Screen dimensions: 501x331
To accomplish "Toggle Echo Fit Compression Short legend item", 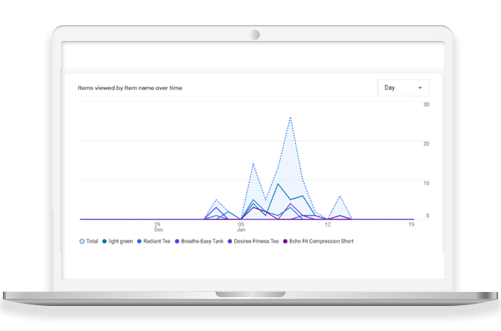I will tap(318, 241).
